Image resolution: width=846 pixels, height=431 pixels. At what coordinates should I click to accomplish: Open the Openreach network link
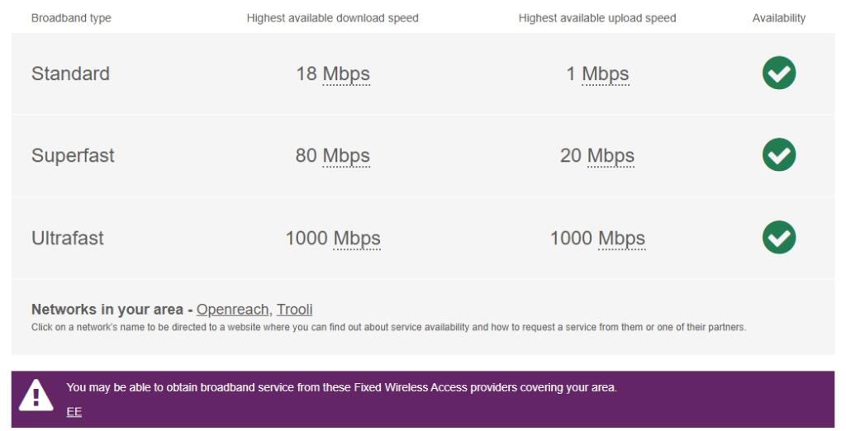(x=232, y=309)
